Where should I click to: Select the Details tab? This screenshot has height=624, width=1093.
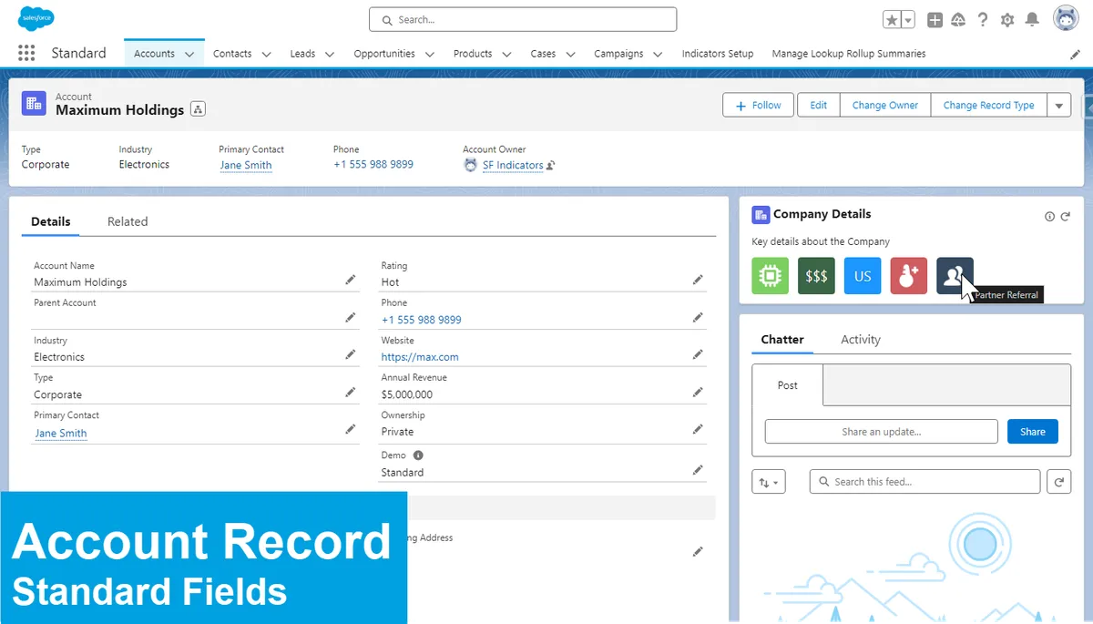[51, 221]
